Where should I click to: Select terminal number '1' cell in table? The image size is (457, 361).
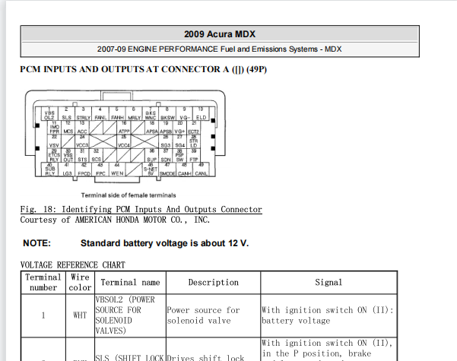click(x=43, y=315)
